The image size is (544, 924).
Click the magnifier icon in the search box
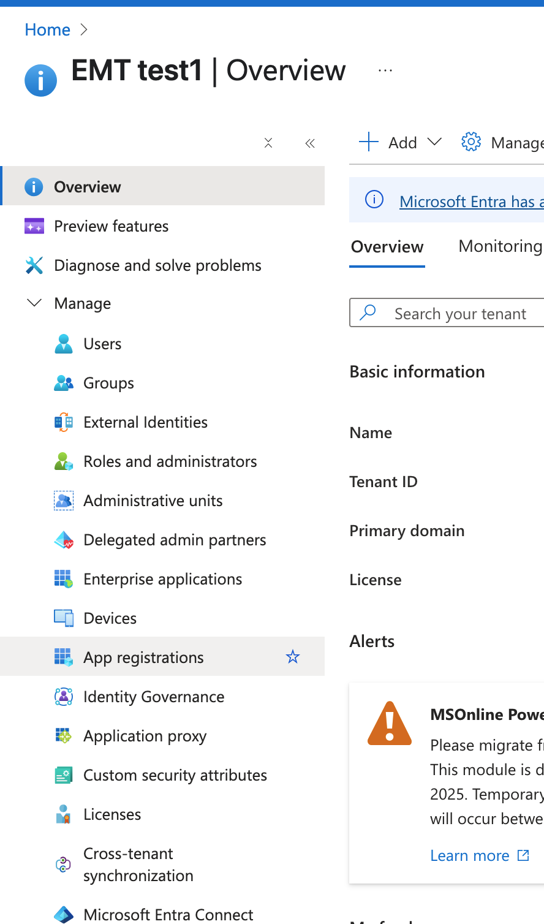[368, 312]
